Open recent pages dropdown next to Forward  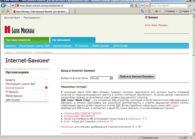pyautogui.click(x=13, y=6)
